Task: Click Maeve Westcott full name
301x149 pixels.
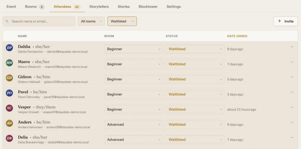Action: pyautogui.click(x=29, y=67)
